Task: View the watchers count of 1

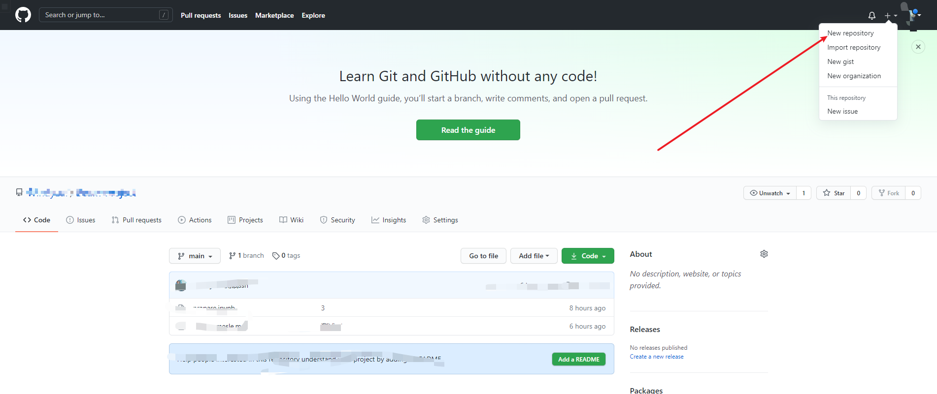Action: 803,193
